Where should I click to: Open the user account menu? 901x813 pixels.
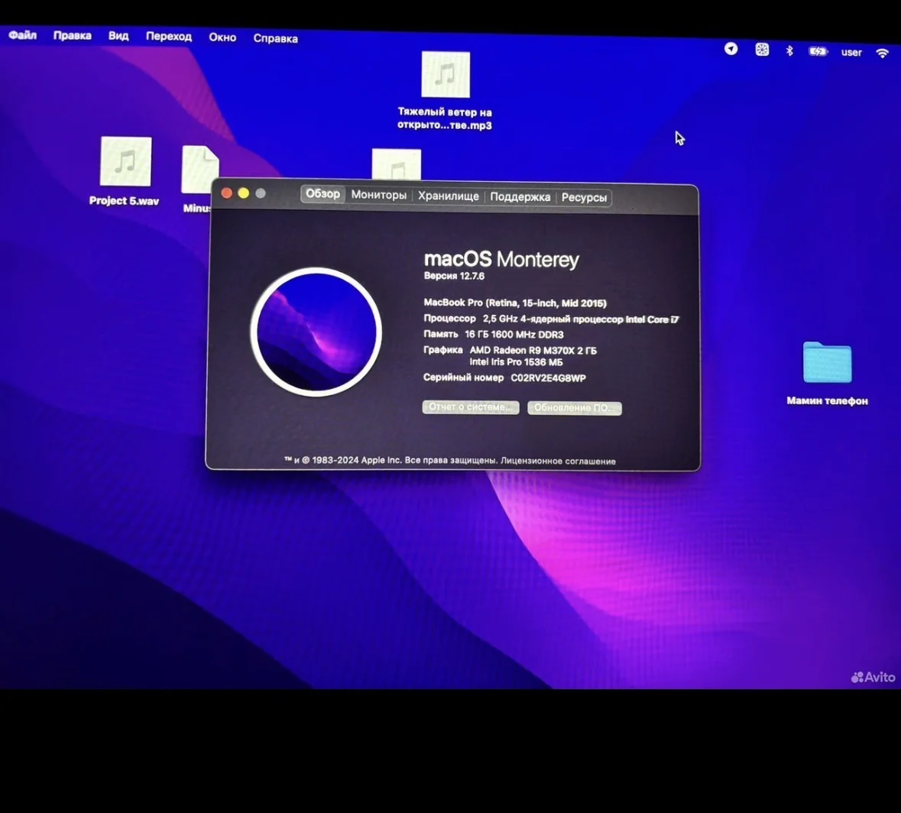851,52
